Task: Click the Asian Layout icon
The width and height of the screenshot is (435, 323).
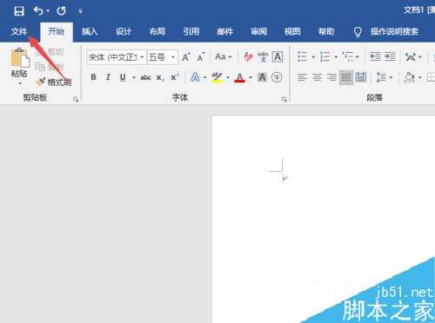Action: 411,56
